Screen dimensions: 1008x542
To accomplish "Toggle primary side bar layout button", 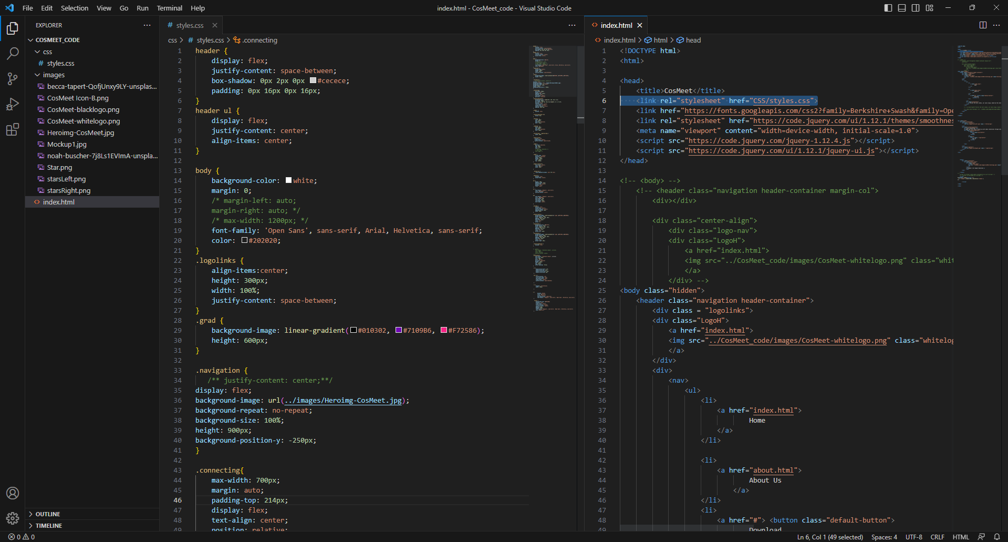I will [888, 8].
